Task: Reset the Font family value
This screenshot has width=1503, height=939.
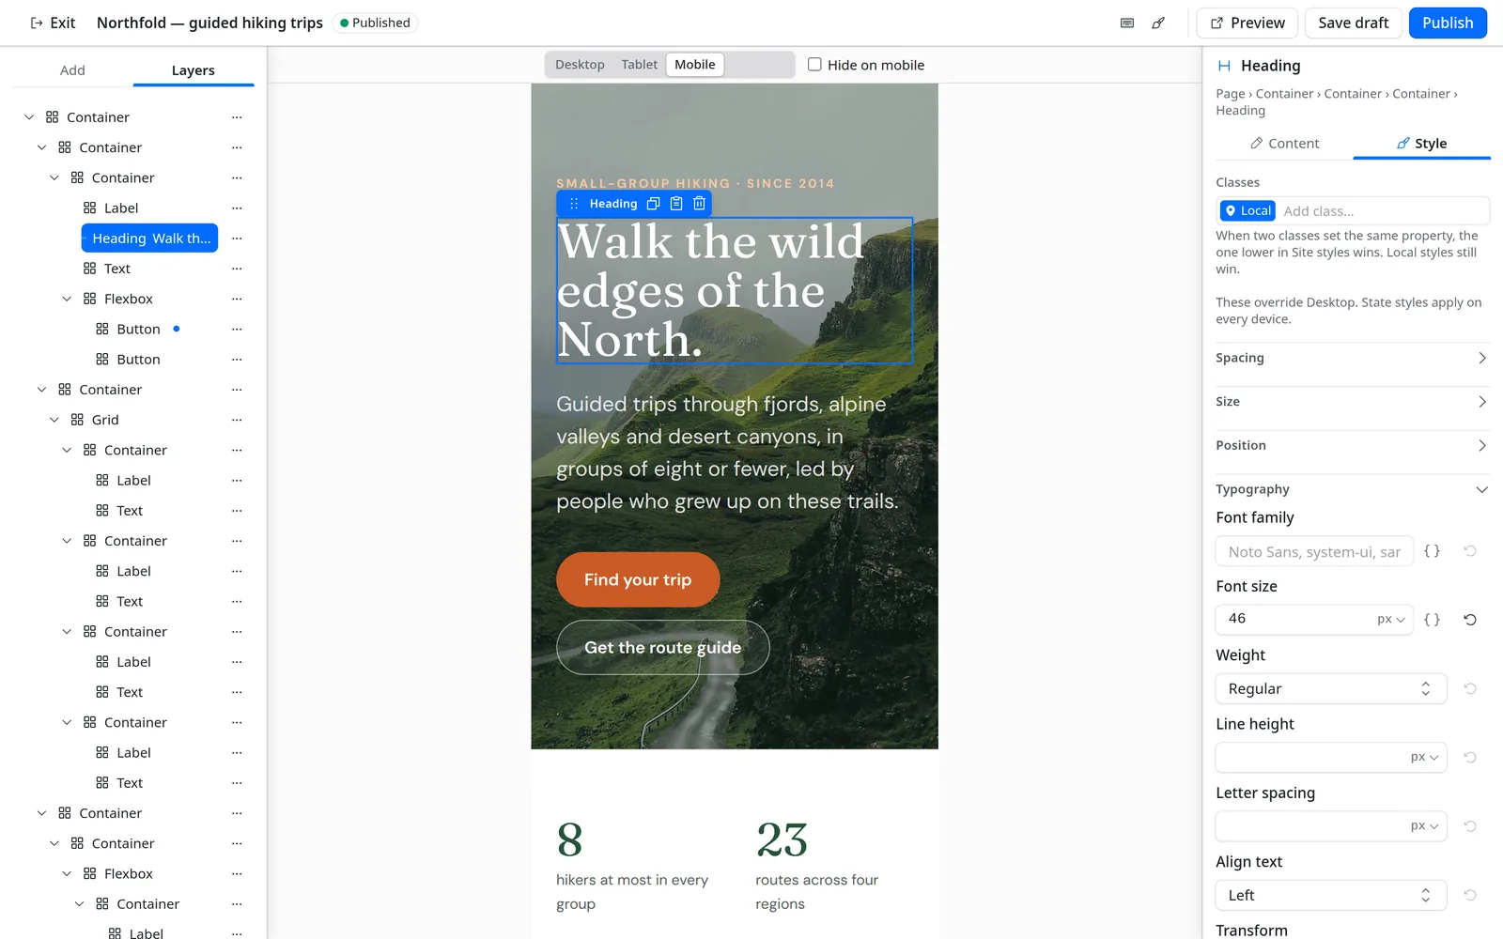Action: coord(1470,551)
